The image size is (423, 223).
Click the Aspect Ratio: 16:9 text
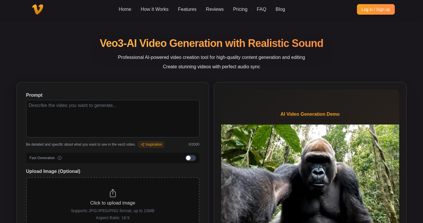(113, 218)
